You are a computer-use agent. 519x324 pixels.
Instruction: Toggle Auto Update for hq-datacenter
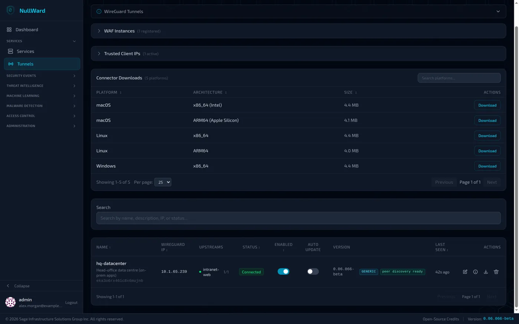(x=313, y=271)
